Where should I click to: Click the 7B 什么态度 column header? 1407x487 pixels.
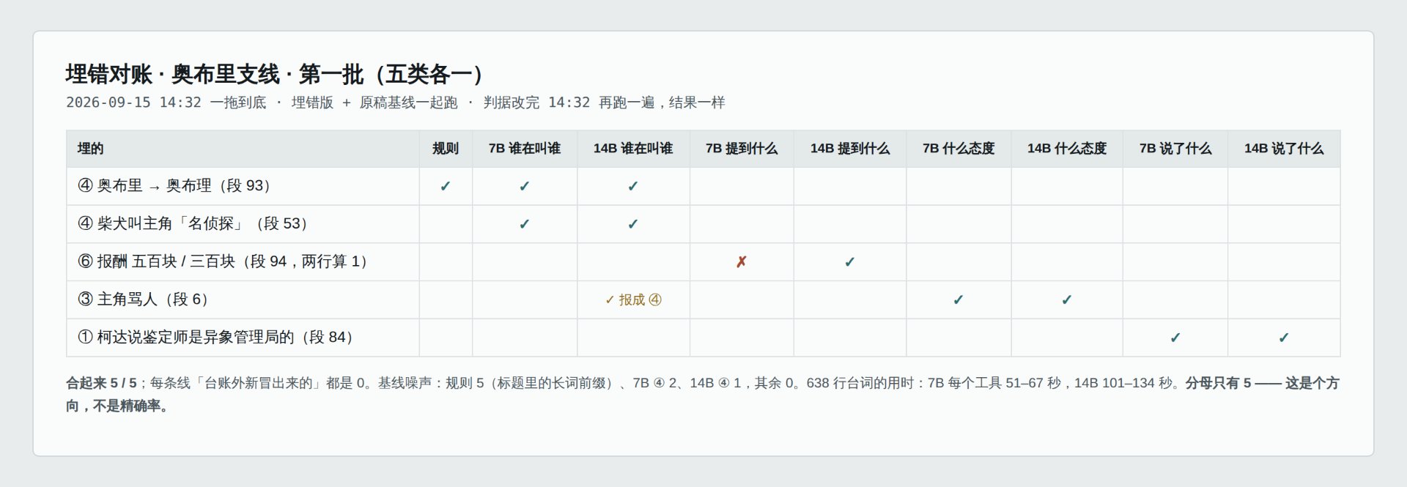[x=959, y=149]
